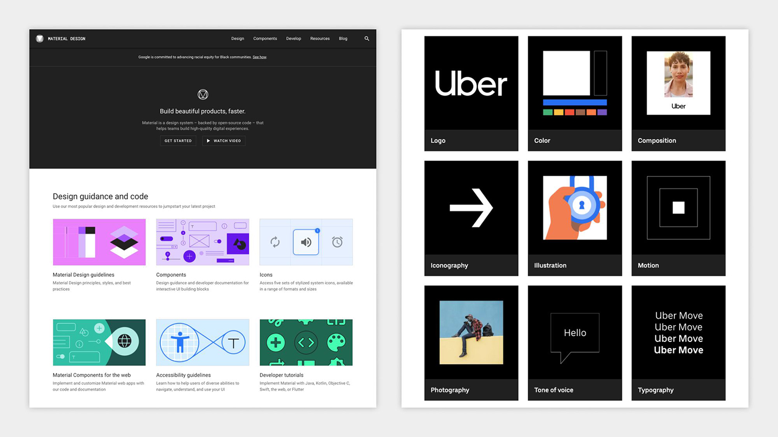The height and width of the screenshot is (437, 778).
Task: Click the Illustration tile label
Action: pyautogui.click(x=550, y=266)
